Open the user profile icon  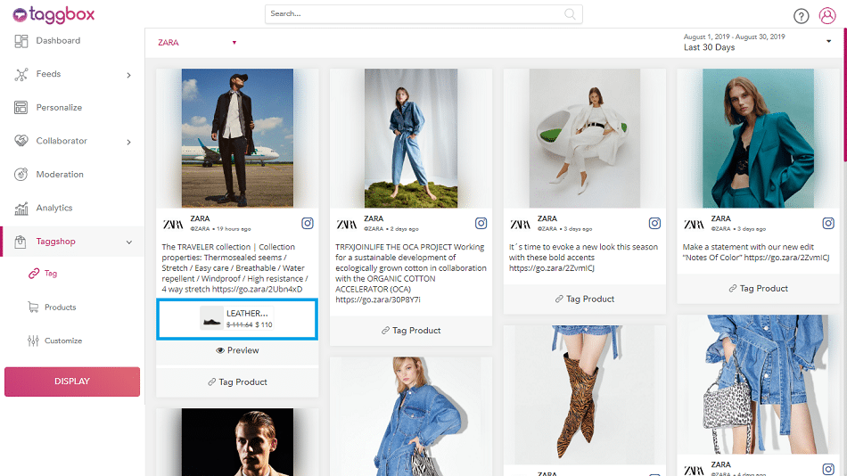click(827, 16)
